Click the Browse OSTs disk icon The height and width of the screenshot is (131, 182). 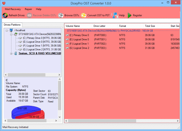click(61, 15)
